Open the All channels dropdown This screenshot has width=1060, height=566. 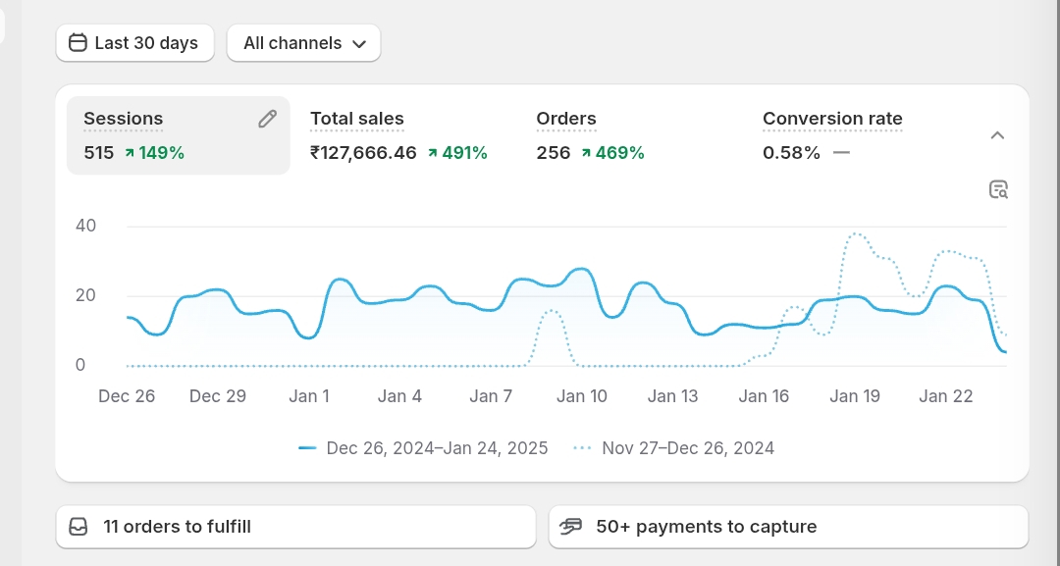(x=304, y=43)
